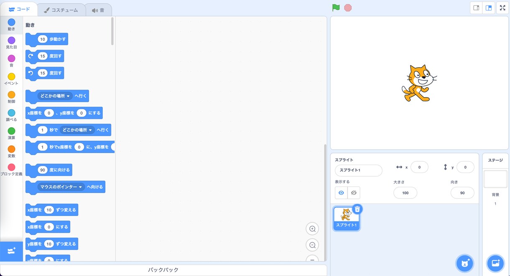
Task: Zoom out the code workspace
Action: click(x=312, y=245)
